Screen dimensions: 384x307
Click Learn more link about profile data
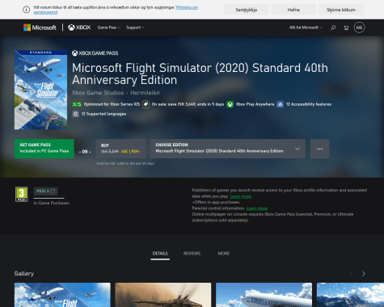(x=240, y=196)
